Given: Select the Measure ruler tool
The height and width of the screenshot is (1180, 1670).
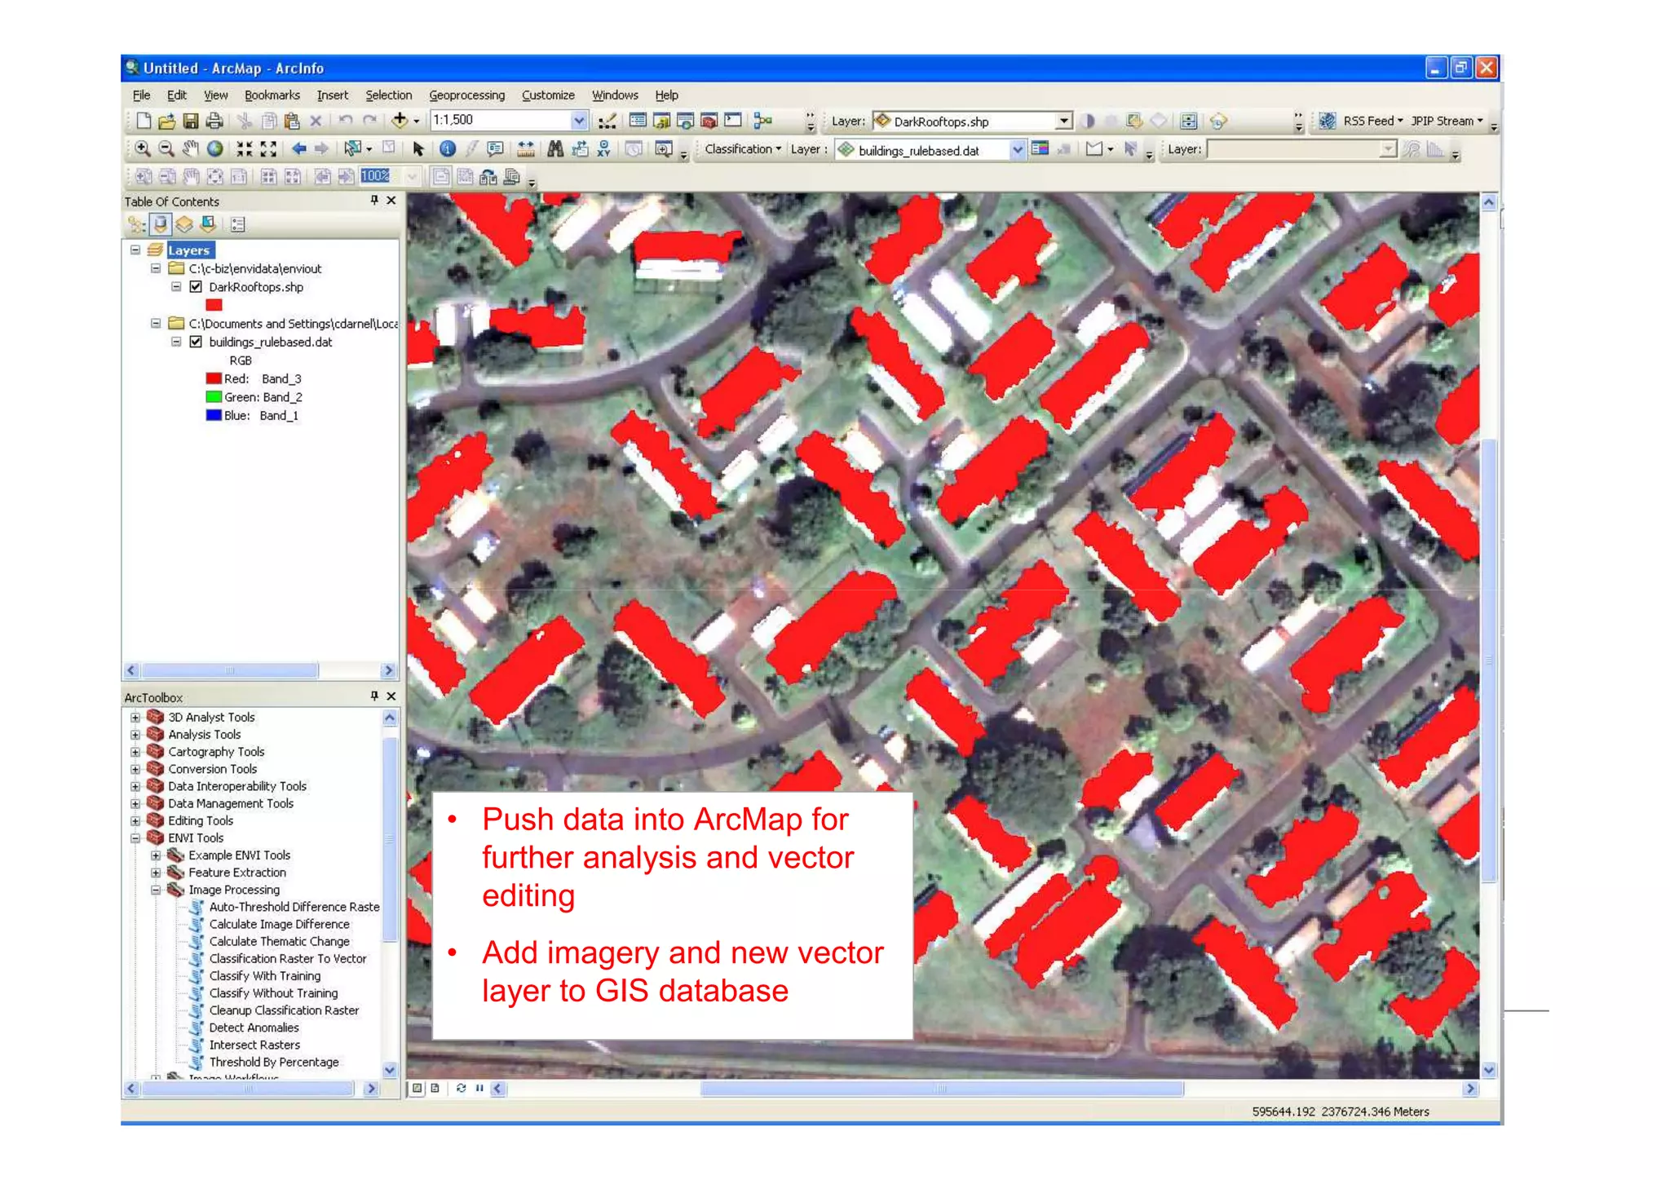Looking at the screenshot, I should pyautogui.click(x=526, y=148).
